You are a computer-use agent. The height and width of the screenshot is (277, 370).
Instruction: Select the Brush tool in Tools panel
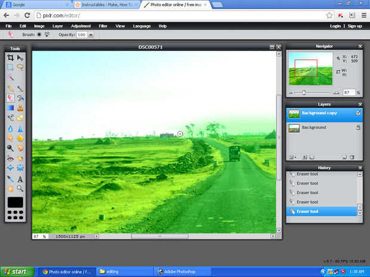pyautogui.click(x=20, y=89)
